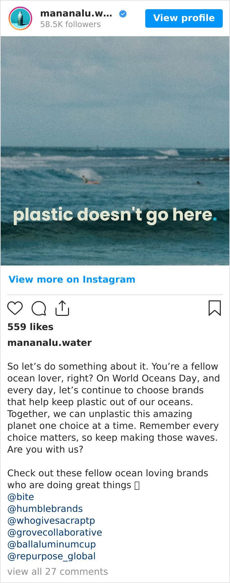Open the @humblebrands mention link
Screen dimensions: 230x583
pyautogui.click(x=45, y=509)
